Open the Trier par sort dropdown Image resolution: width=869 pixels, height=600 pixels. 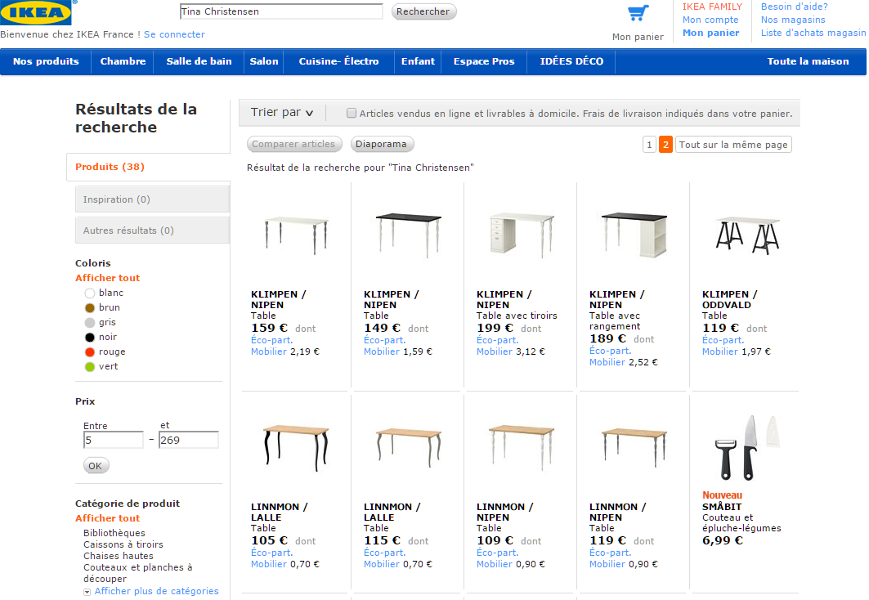282,113
